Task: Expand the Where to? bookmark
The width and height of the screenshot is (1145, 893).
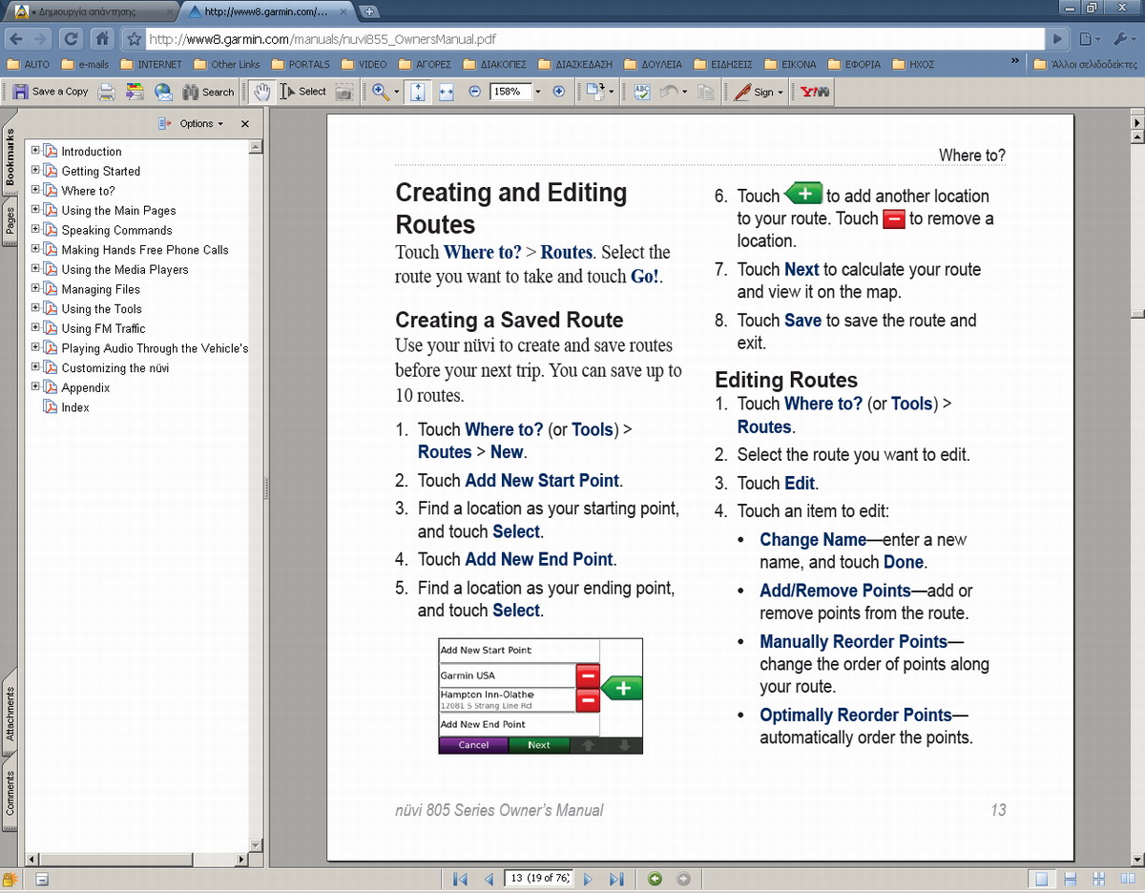Action: [x=35, y=190]
